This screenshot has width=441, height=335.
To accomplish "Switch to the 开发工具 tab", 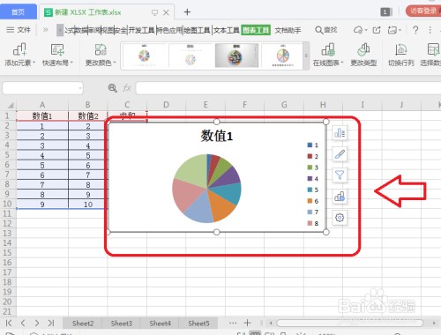I will (141, 30).
